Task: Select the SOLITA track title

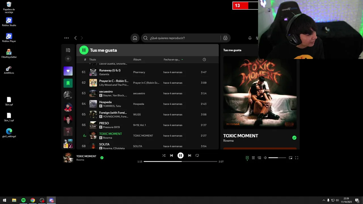Action: click(x=104, y=144)
